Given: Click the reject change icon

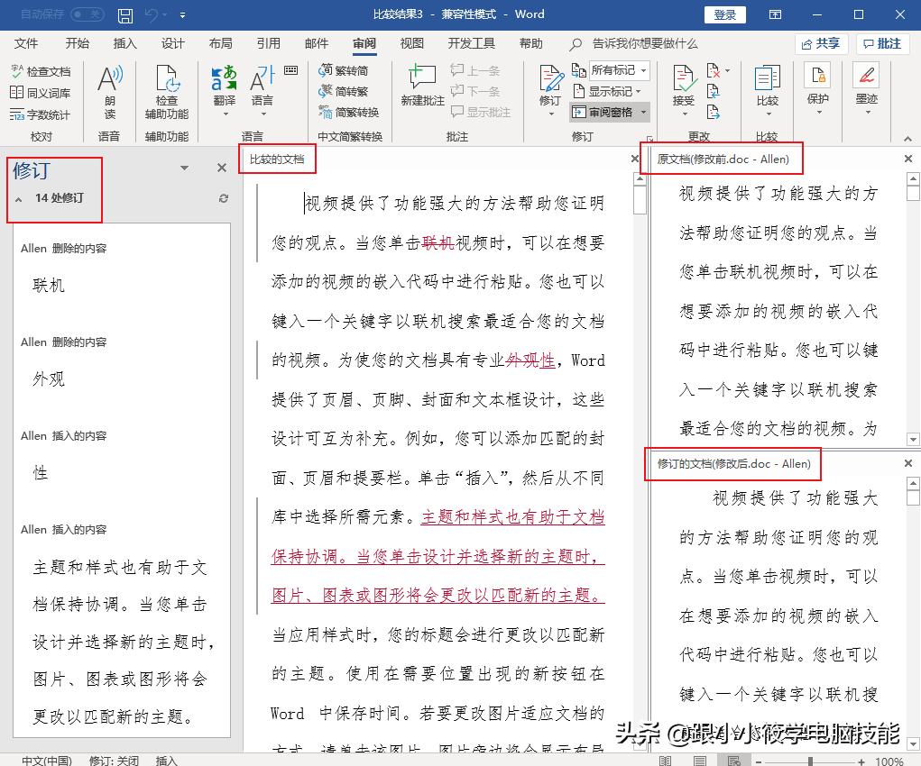Looking at the screenshot, I should (713, 71).
